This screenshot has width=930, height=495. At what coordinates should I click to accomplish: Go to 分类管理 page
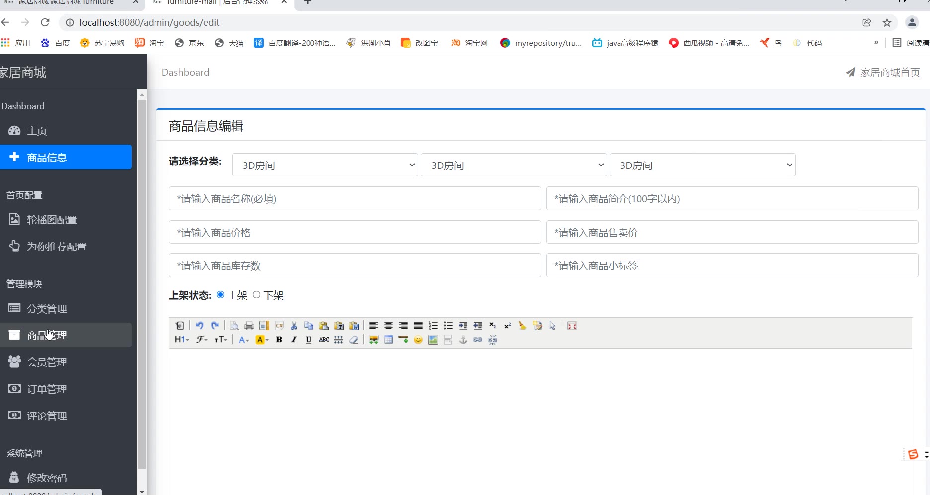coord(66,309)
